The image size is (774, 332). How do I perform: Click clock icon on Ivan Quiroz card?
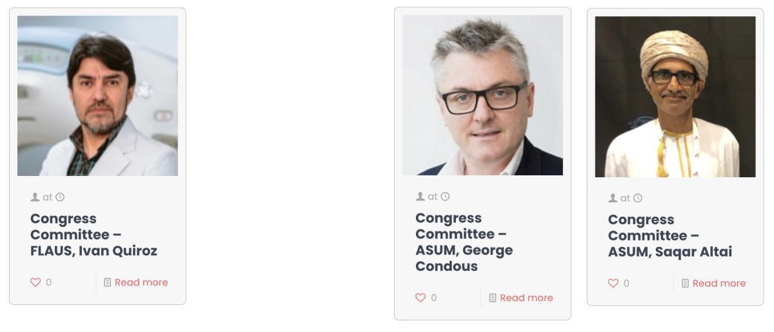pos(60,197)
